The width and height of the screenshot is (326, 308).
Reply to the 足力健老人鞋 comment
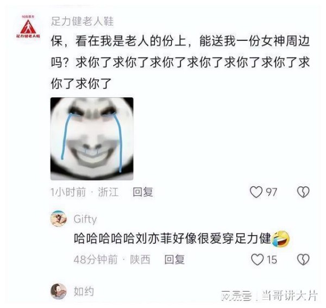[143, 192]
